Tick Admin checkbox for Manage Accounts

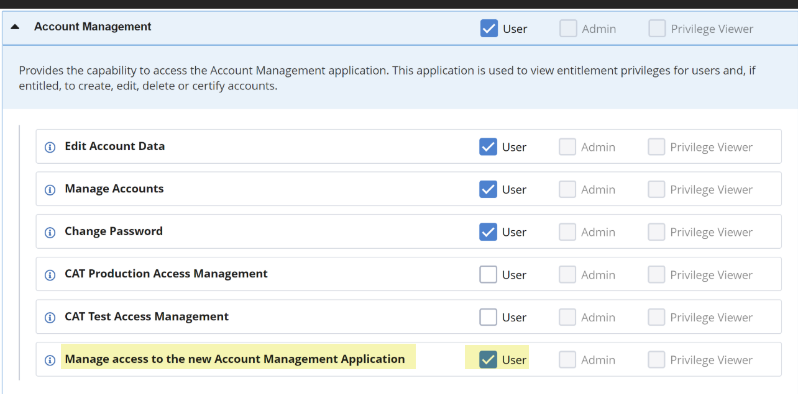[x=567, y=189]
